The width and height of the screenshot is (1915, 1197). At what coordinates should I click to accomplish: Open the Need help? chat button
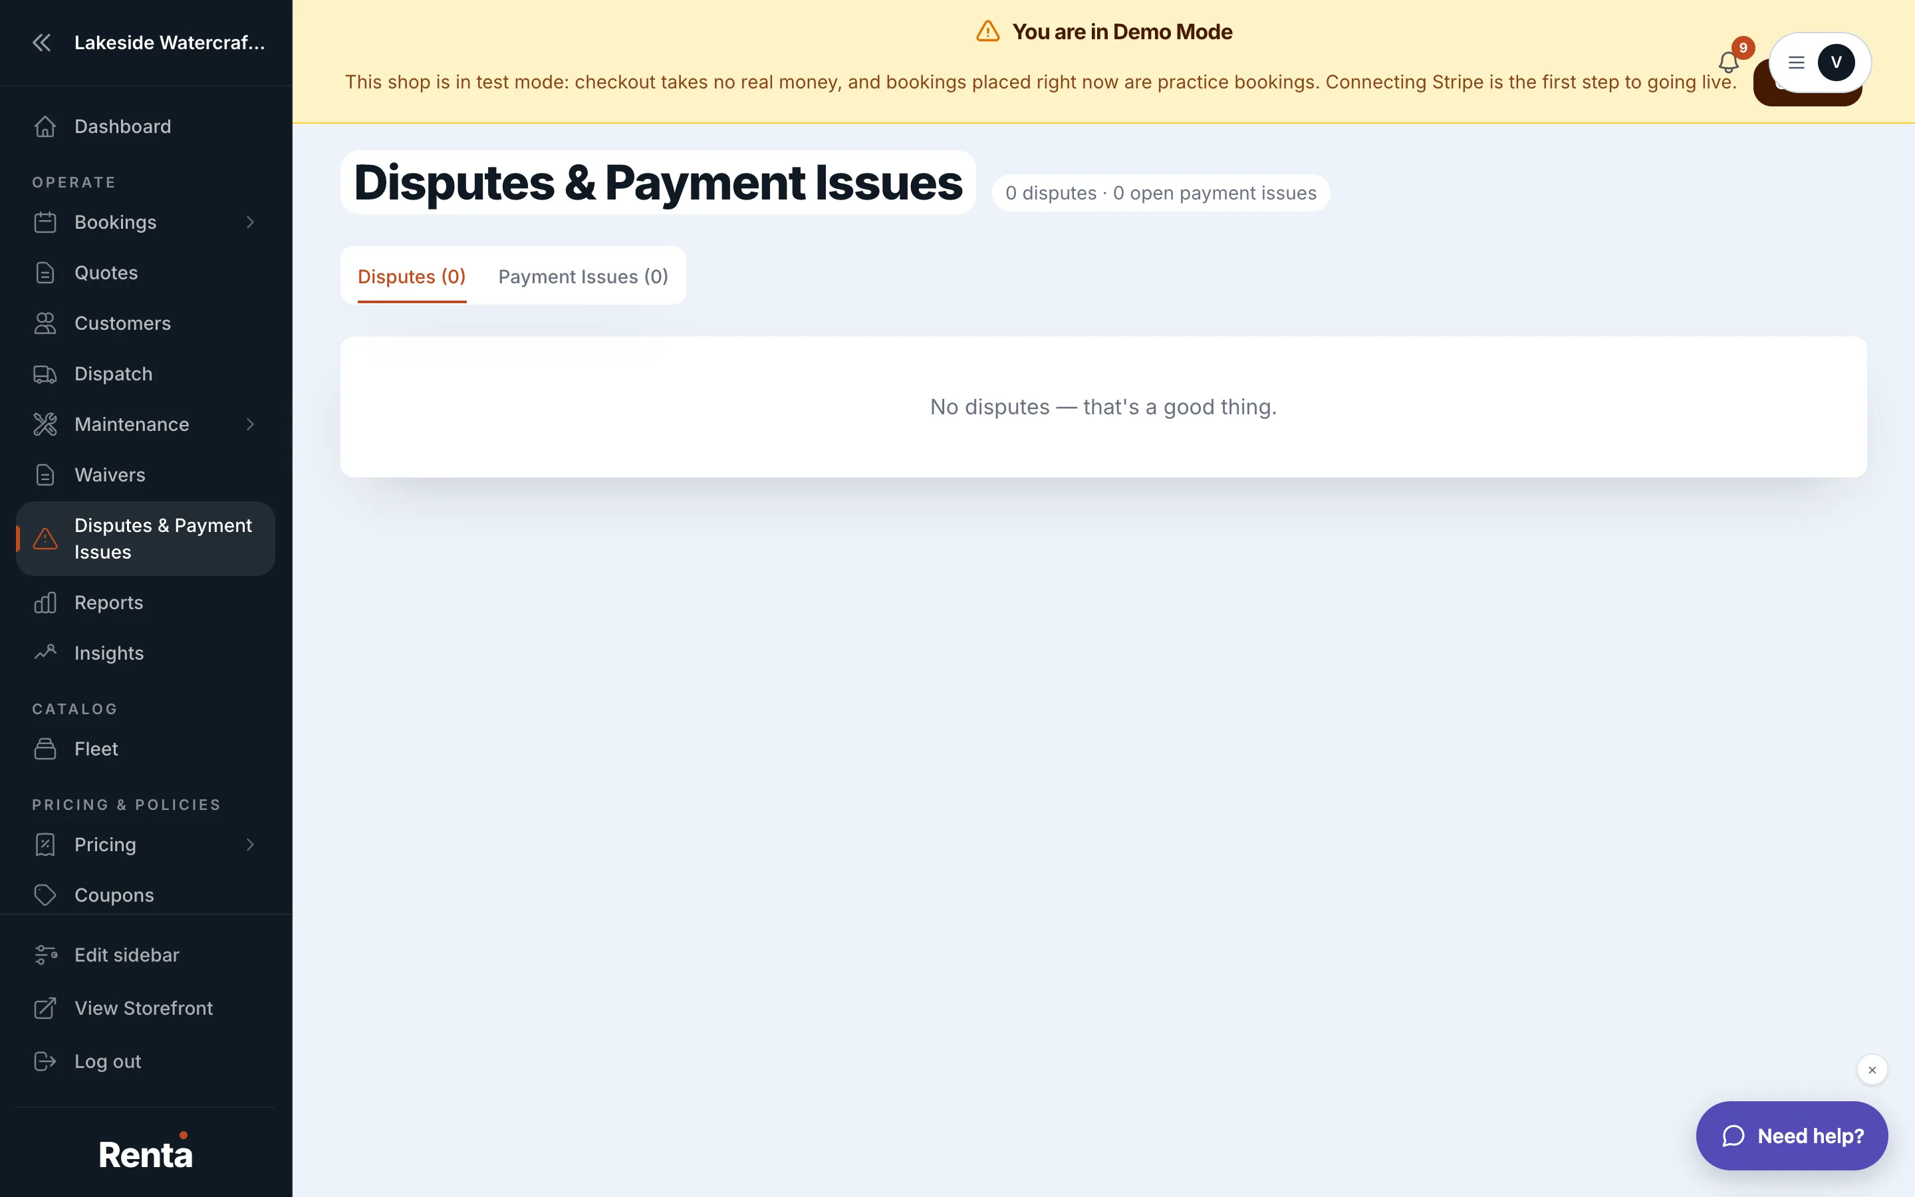[1791, 1136]
